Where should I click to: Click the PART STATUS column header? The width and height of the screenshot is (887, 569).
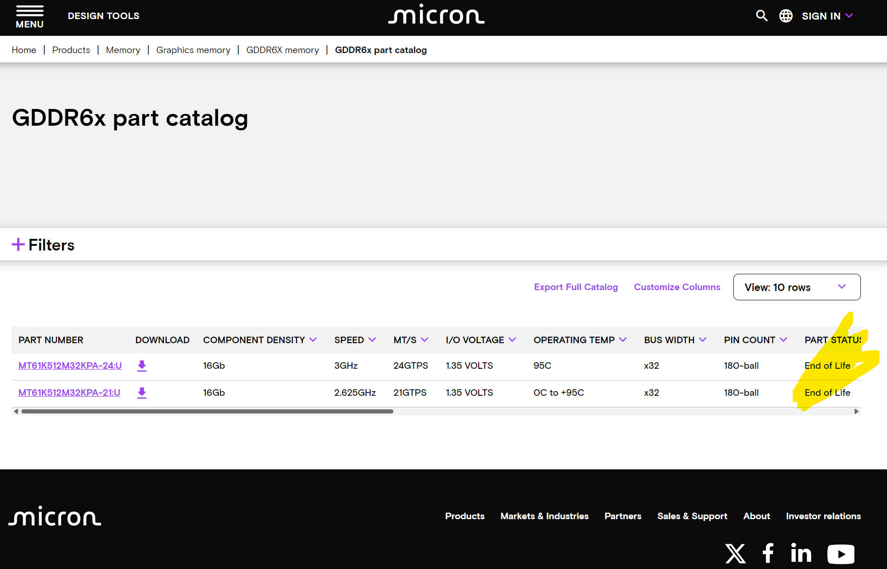(x=833, y=340)
